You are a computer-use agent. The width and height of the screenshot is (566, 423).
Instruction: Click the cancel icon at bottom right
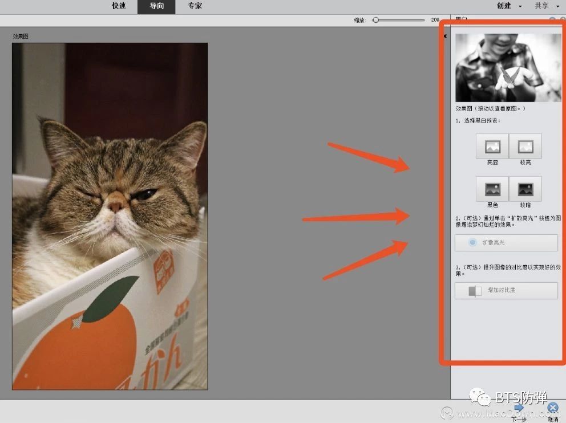pyautogui.click(x=552, y=408)
